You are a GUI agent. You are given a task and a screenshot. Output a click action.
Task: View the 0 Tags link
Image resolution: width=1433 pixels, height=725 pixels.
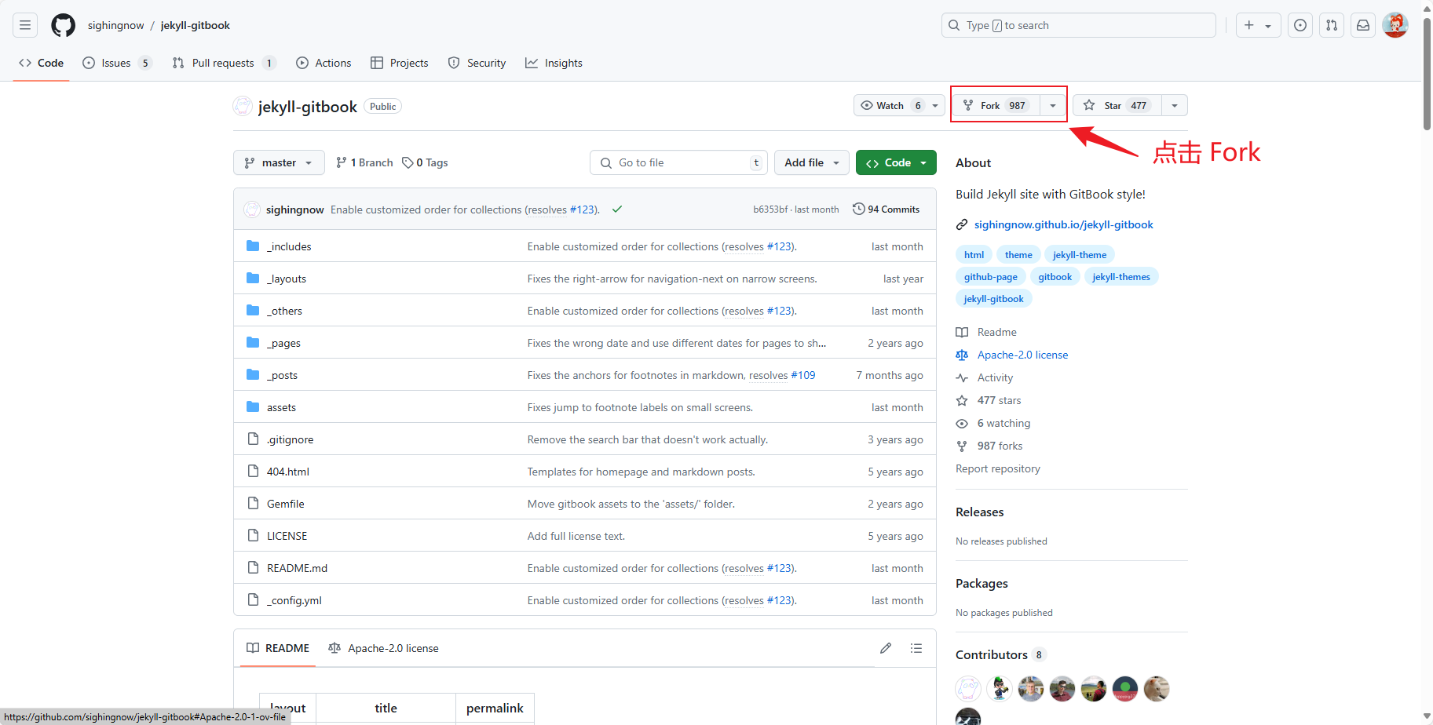(x=425, y=162)
